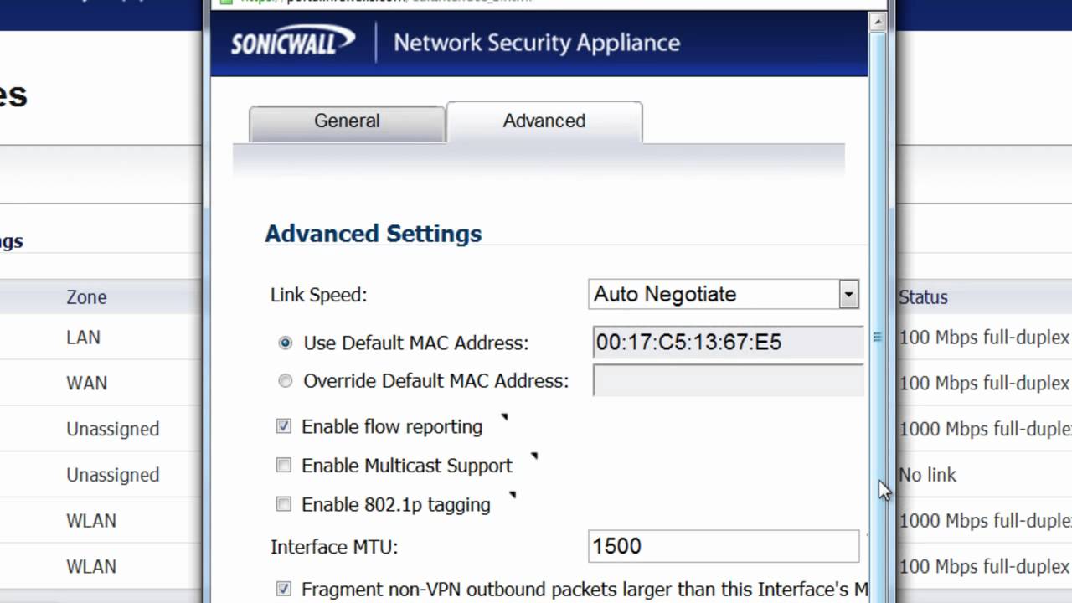Click the help triangle beside Enable Multicast Support
The image size is (1072, 603).
pyautogui.click(x=534, y=456)
